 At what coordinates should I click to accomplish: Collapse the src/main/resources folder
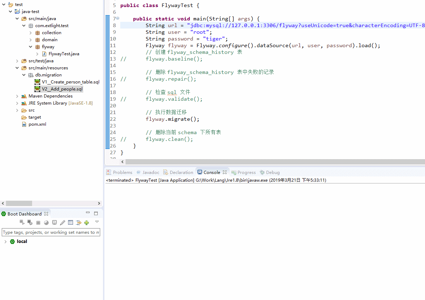[x=17, y=68]
